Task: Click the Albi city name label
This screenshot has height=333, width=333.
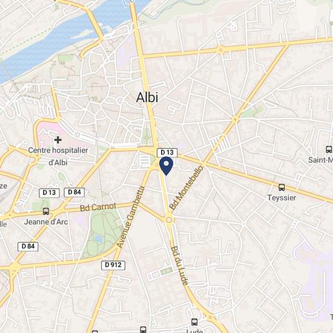Action: (147, 97)
